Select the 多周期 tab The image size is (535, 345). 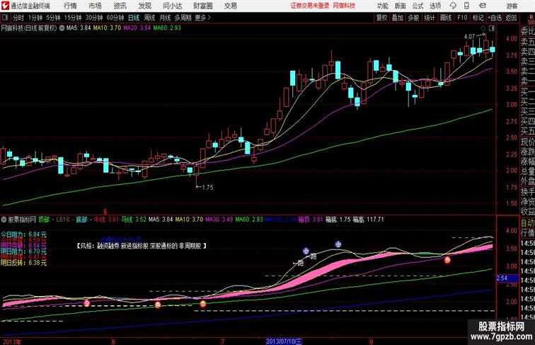click(183, 18)
